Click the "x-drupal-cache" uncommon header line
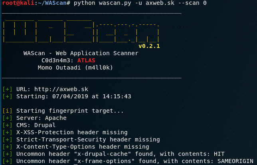The width and height of the screenshot is (257, 165). [121, 154]
